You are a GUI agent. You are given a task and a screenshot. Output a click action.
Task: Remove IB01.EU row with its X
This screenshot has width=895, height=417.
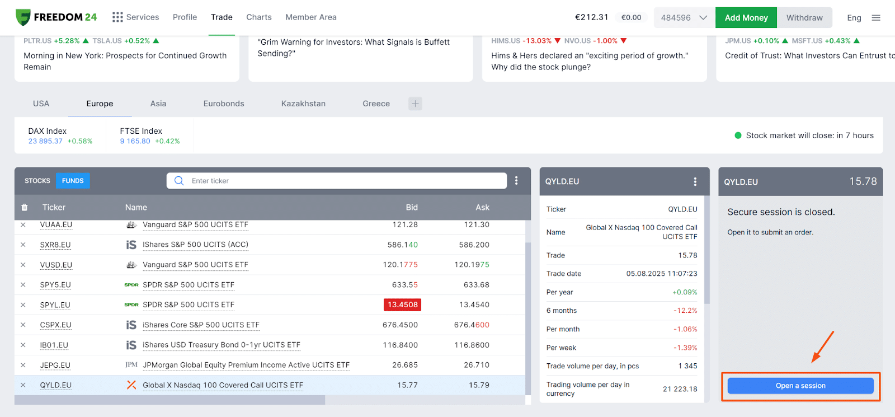click(x=23, y=345)
